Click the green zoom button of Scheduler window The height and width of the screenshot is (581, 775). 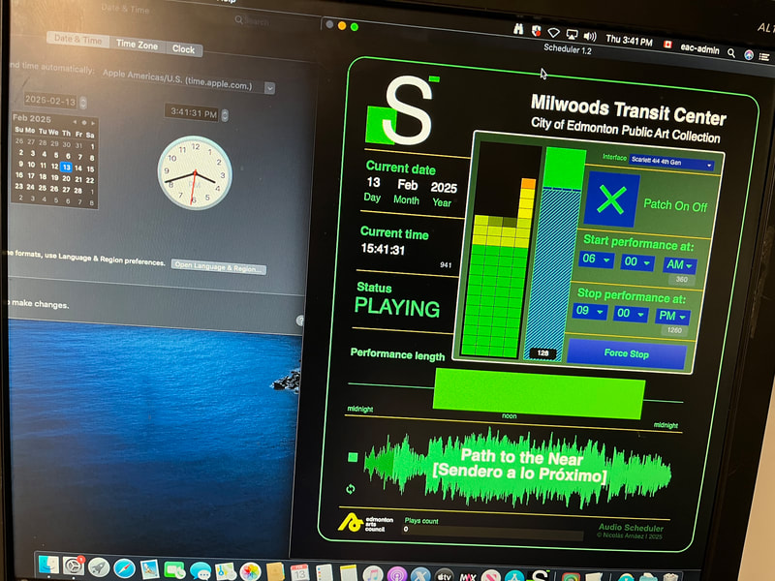coord(355,27)
